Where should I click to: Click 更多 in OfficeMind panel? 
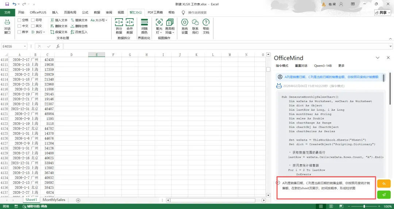[x=341, y=66]
